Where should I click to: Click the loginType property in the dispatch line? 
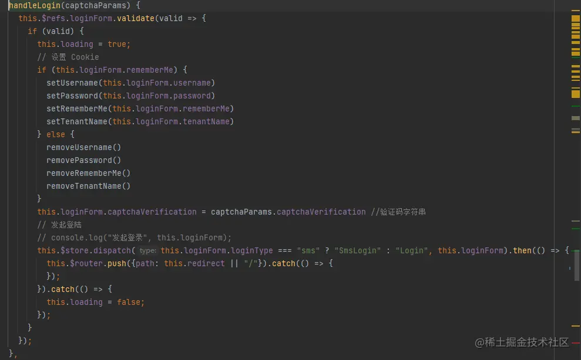(252, 251)
